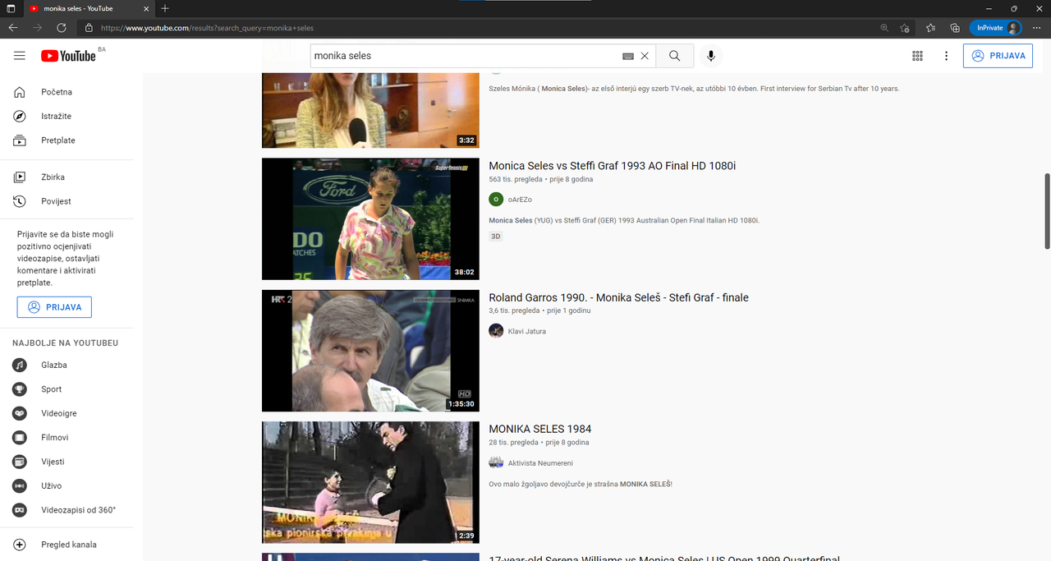Click the sidebar PRIJAVA sign-in button
This screenshot has height=561, width=1051.
(54, 307)
